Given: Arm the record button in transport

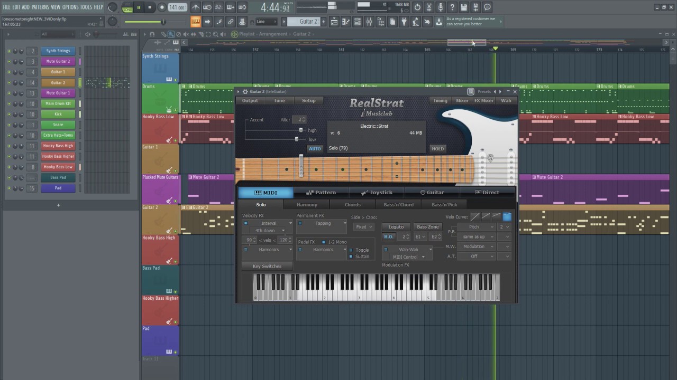Looking at the screenshot, I should pos(161,7).
